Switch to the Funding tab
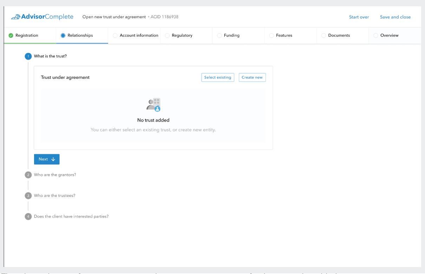Viewport: 425px width, 274px height. click(231, 35)
